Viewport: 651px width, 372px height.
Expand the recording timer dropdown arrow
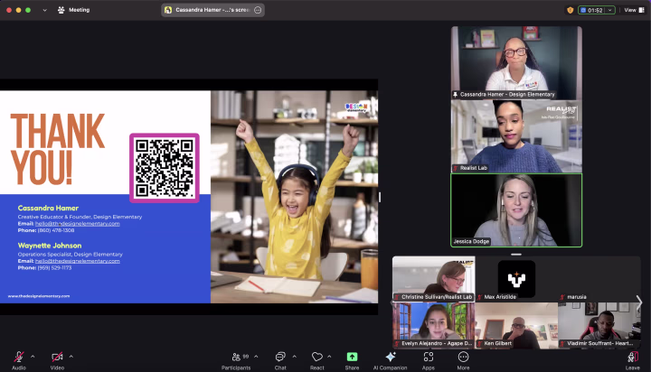coord(610,10)
